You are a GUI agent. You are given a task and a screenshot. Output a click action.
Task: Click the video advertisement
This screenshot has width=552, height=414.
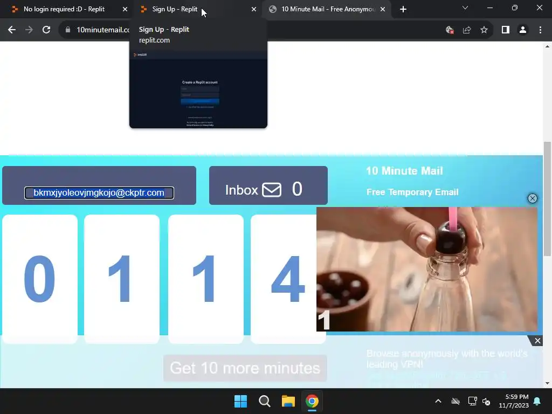[x=427, y=270]
